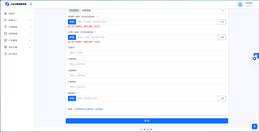The width and height of the screenshot is (259, 132).
Task: Open the user avatar icon
Action: click(x=240, y=4)
